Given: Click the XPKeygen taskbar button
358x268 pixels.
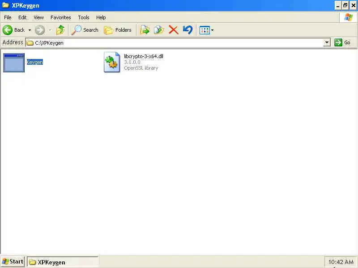Looking at the screenshot, I should pyautogui.click(x=63, y=262).
